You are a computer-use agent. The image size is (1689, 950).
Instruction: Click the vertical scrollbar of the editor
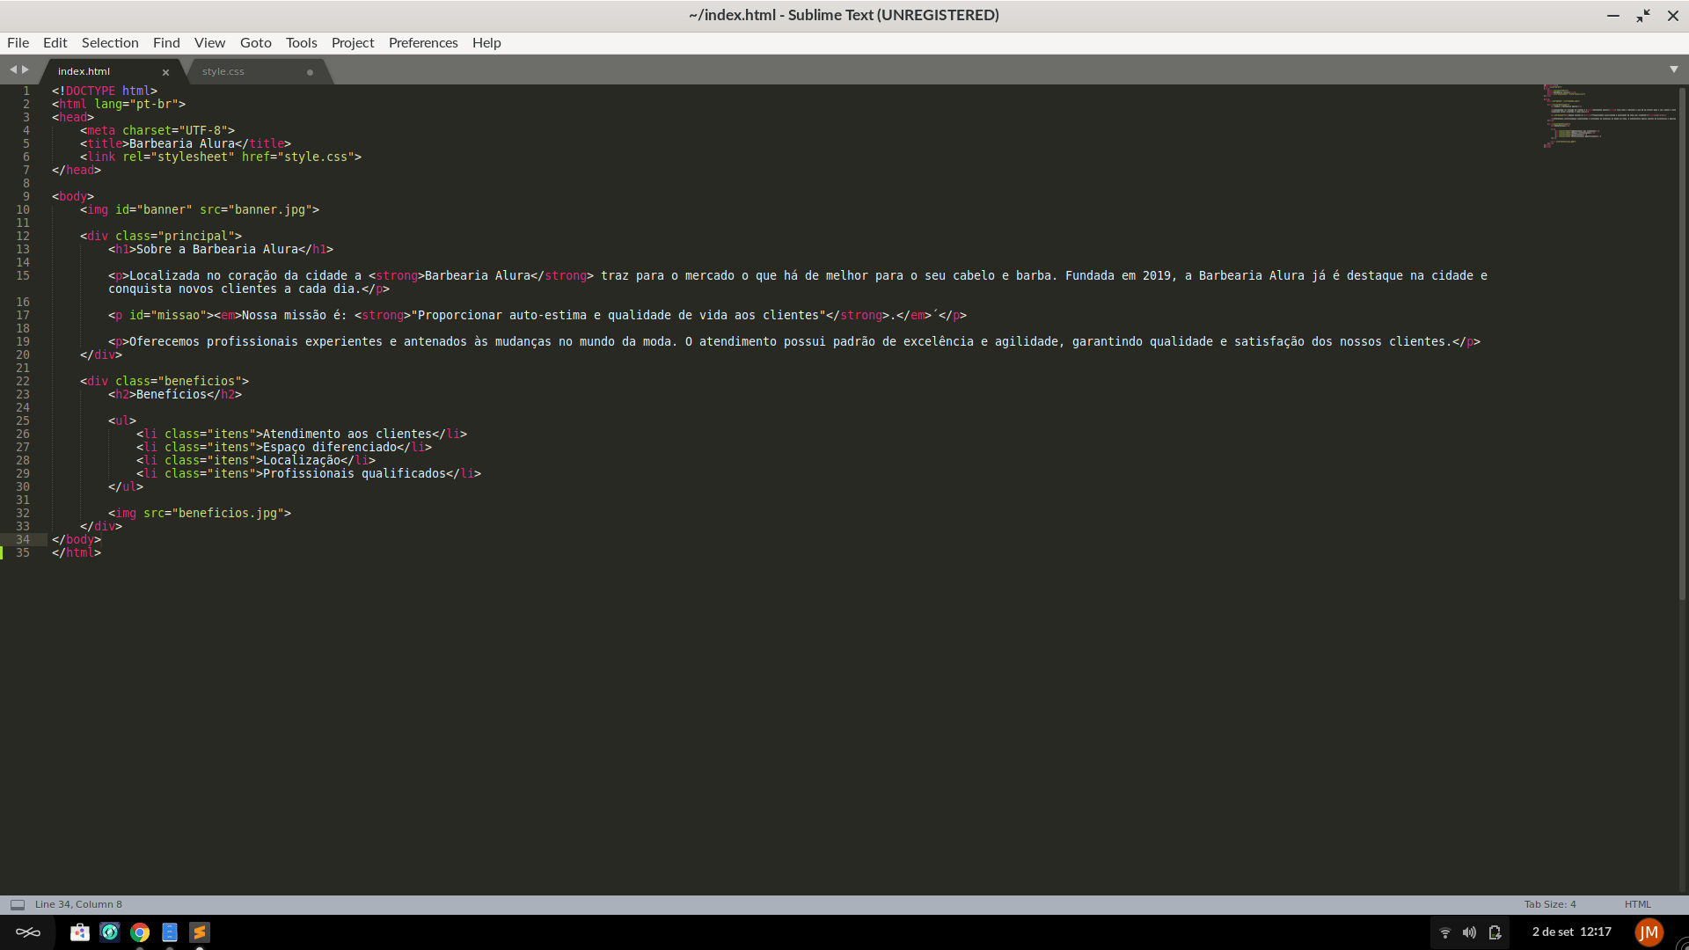[x=1682, y=343]
